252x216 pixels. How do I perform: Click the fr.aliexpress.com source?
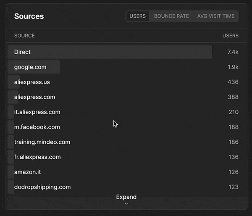point(37,157)
